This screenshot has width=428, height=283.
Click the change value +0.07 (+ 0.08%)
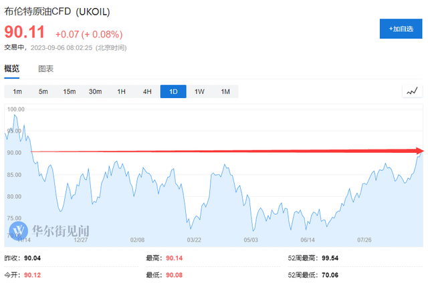coord(89,34)
